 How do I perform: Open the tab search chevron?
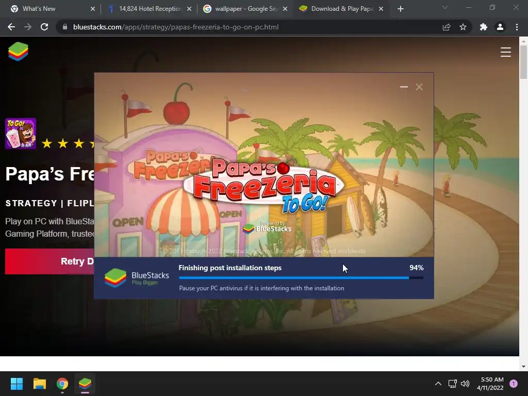445,7
